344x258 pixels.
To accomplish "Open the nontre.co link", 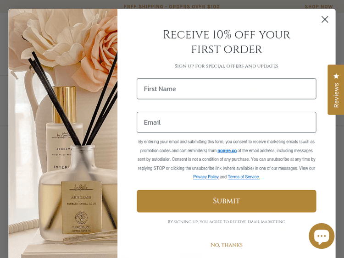I will [x=227, y=151].
